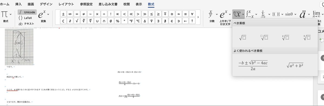Insert the intersection (∩) symbol
This screenshot has width=324, height=106.
point(104,21)
